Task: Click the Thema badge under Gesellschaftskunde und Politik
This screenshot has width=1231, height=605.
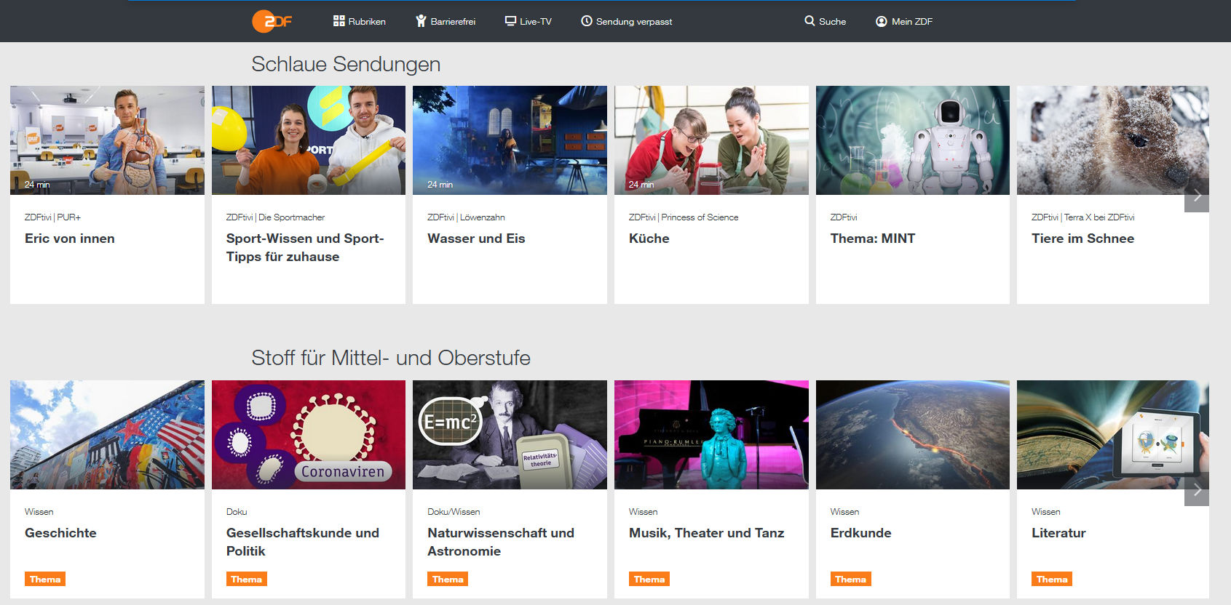Action: [246, 579]
